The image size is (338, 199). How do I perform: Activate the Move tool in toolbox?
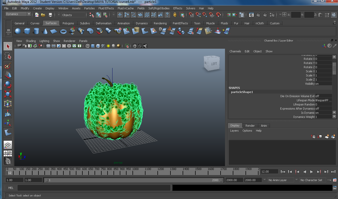tap(8, 75)
